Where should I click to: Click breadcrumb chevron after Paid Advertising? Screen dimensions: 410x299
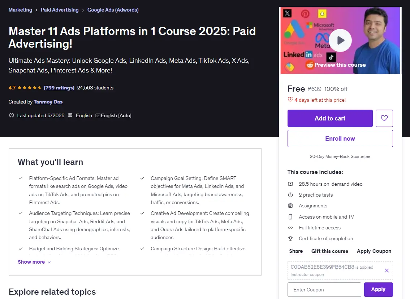[83, 10]
